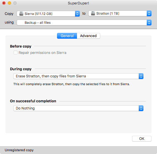Switch to the Advanced tab
Screen dimensions: 157x154
pyautogui.click(x=88, y=36)
